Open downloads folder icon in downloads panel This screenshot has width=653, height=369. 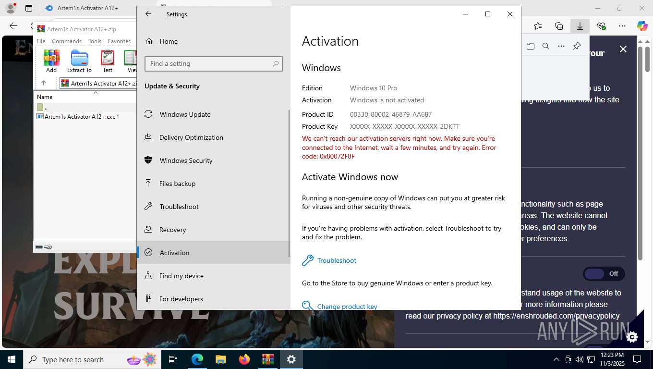(531, 46)
